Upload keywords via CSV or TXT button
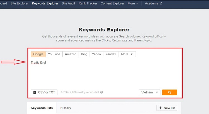Viewport: 209px width, 114px height. pos(44,92)
